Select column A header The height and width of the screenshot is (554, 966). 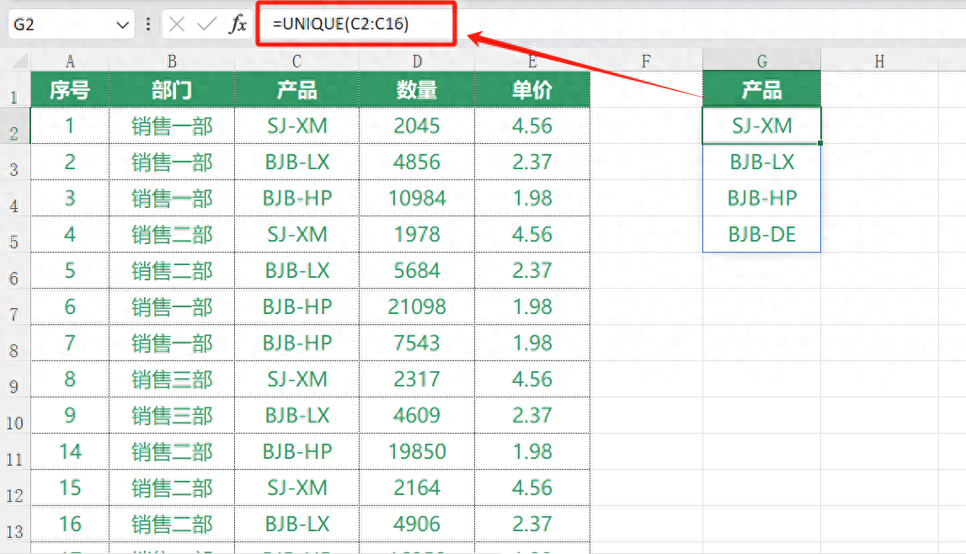[70, 61]
